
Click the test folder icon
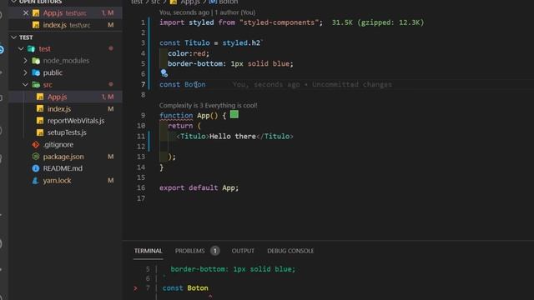[32, 48]
